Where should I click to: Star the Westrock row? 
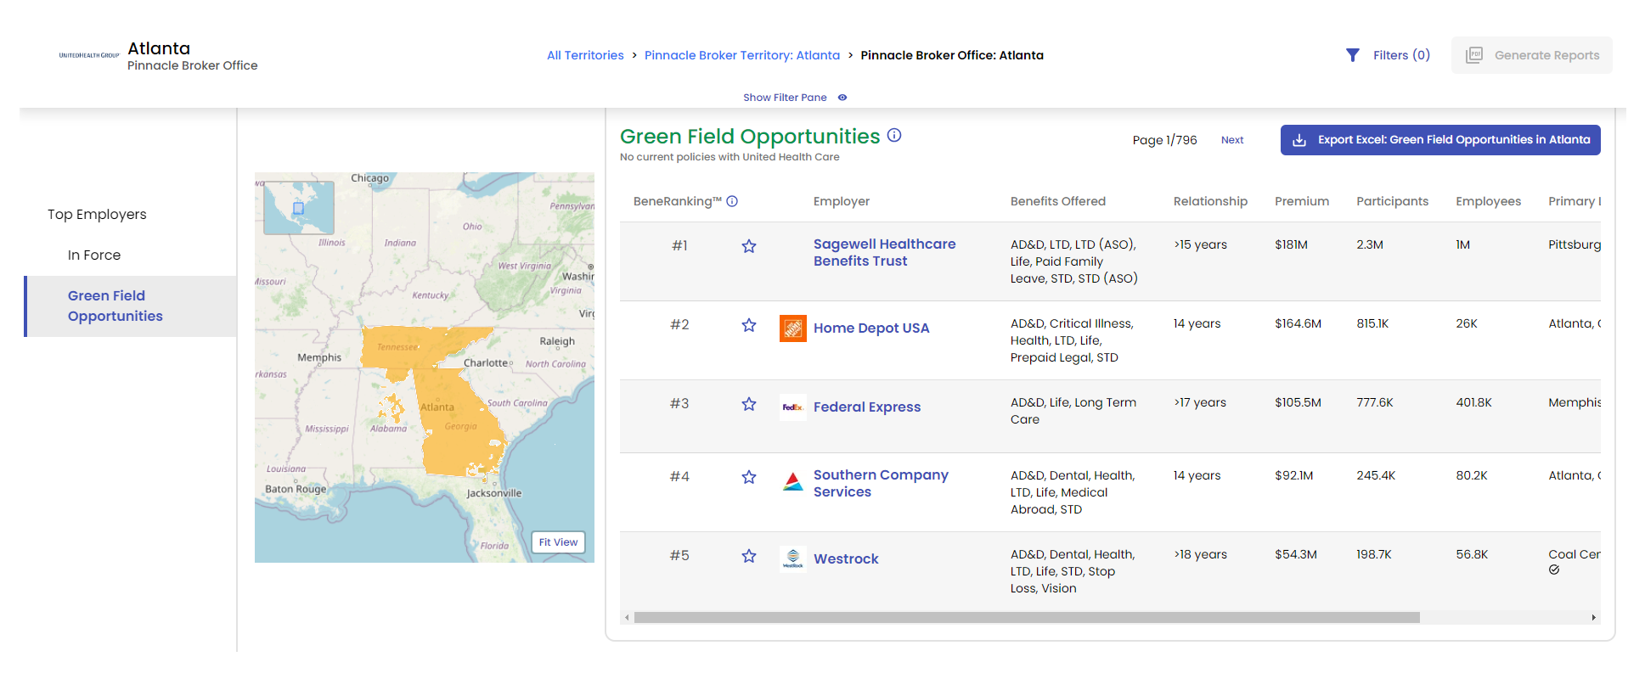(749, 556)
